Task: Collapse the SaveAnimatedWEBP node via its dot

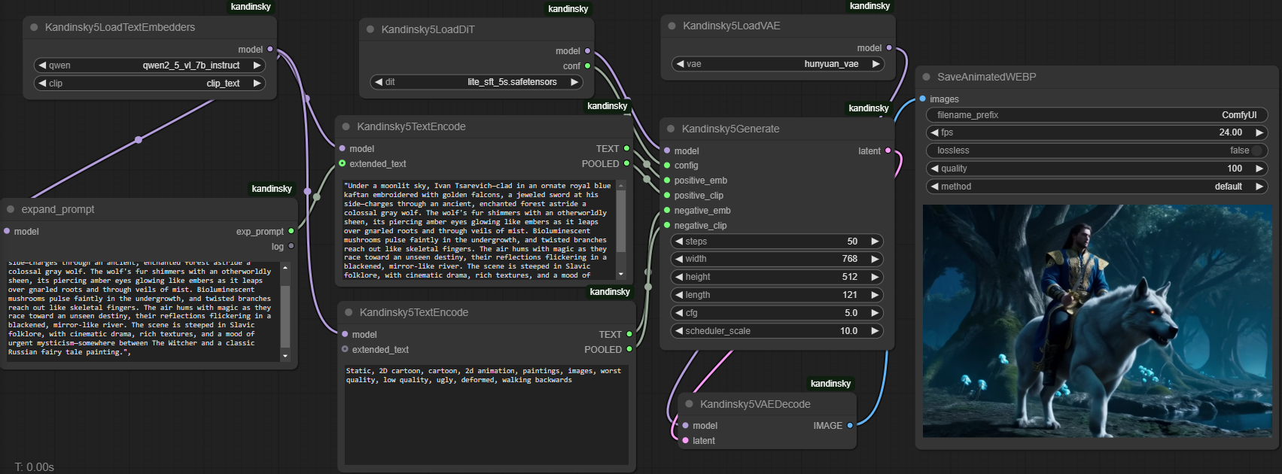Action: click(x=926, y=77)
